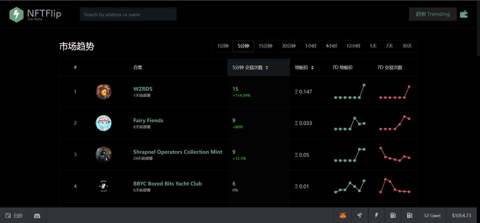Image resolution: width=480 pixels, height=223 pixels.
Task: Click WZRDS floor price Ξ 0.147
Action: point(303,92)
